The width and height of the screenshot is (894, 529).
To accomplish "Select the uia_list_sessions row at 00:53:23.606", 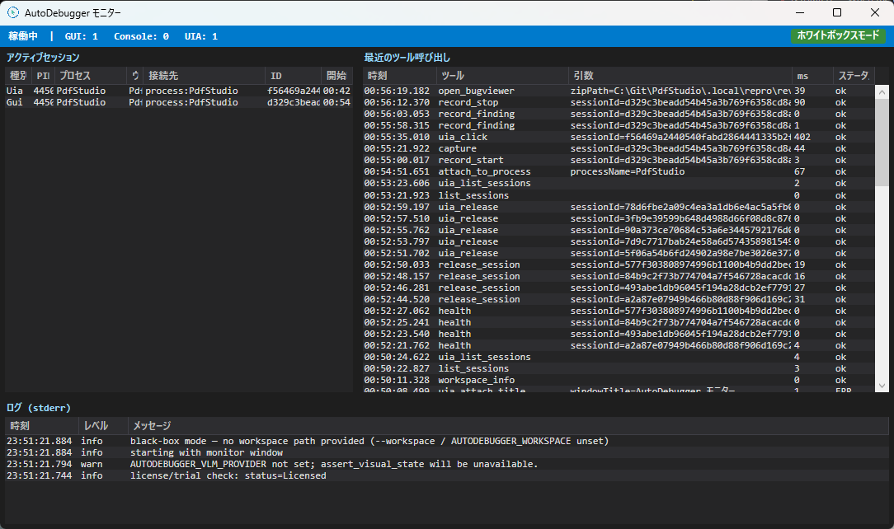I will (619, 184).
